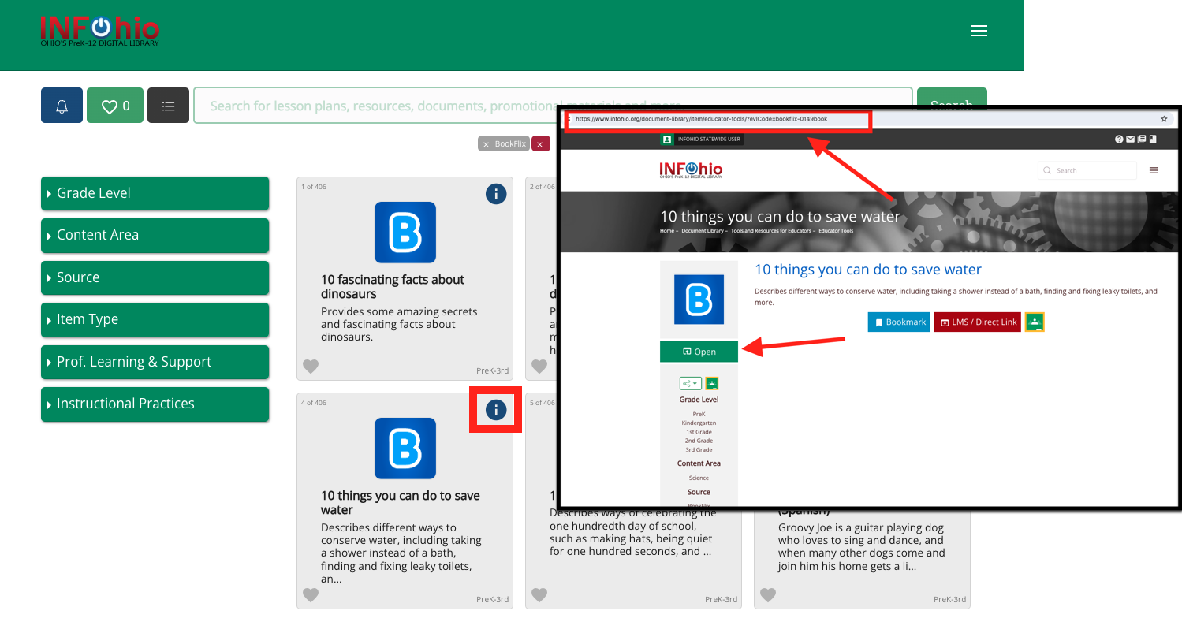
Task: Click the blue Bookmark button
Action: tap(899, 322)
